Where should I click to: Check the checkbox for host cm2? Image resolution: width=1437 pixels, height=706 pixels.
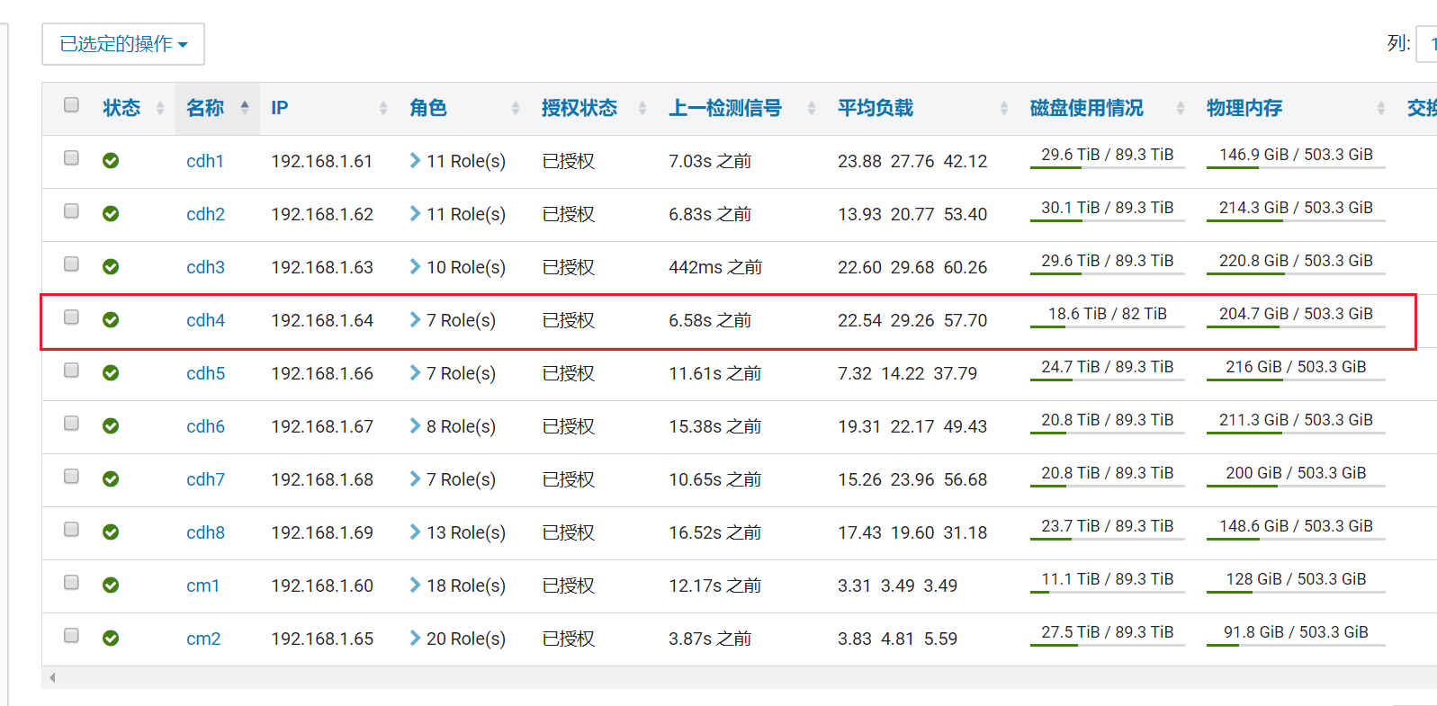tap(72, 636)
